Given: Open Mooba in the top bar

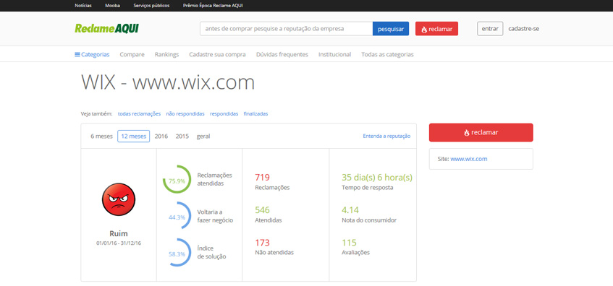Looking at the screenshot, I should [x=113, y=6].
